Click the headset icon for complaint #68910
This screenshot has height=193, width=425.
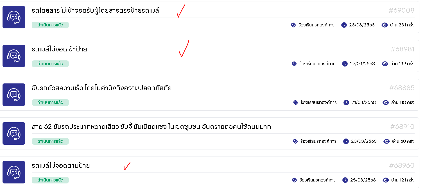pos(14,133)
